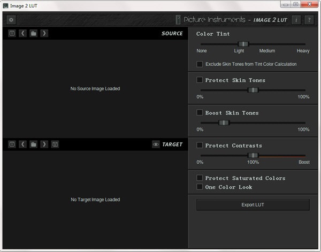The height and width of the screenshot is (252, 321).
Task: Open source image folder icon
Action: (x=34, y=33)
